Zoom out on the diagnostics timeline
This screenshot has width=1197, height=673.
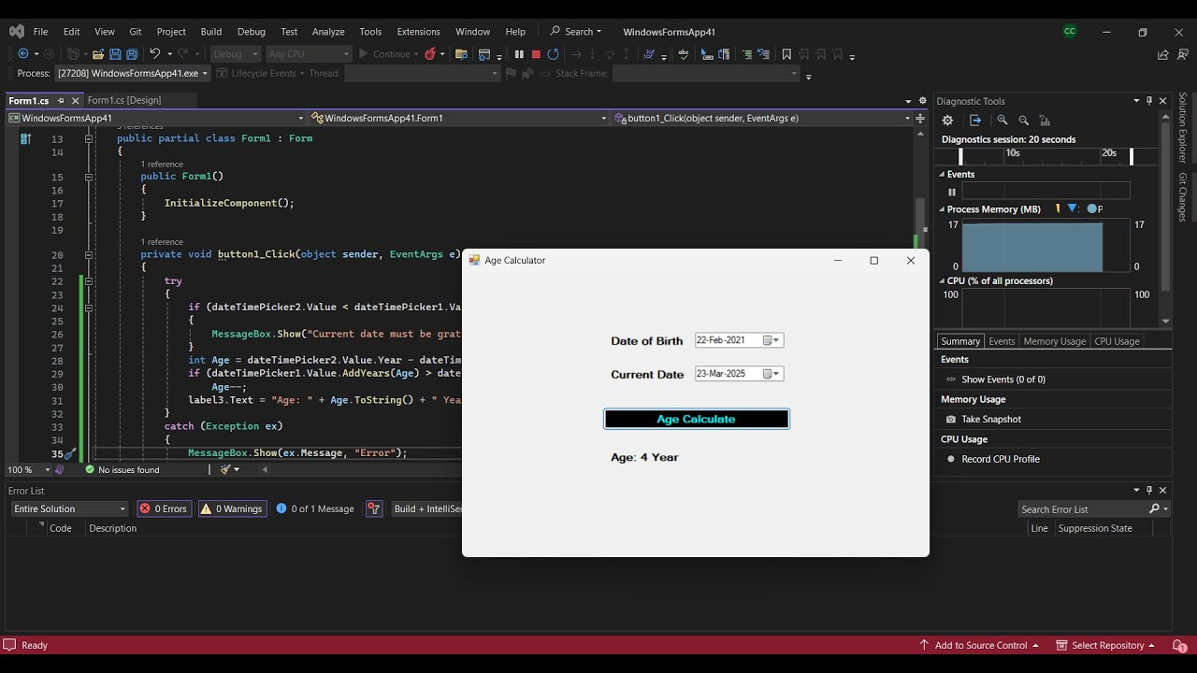pyautogui.click(x=1024, y=121)
